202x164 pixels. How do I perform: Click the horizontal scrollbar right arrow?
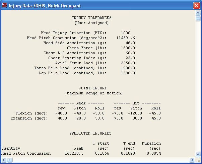click(192, 160)
